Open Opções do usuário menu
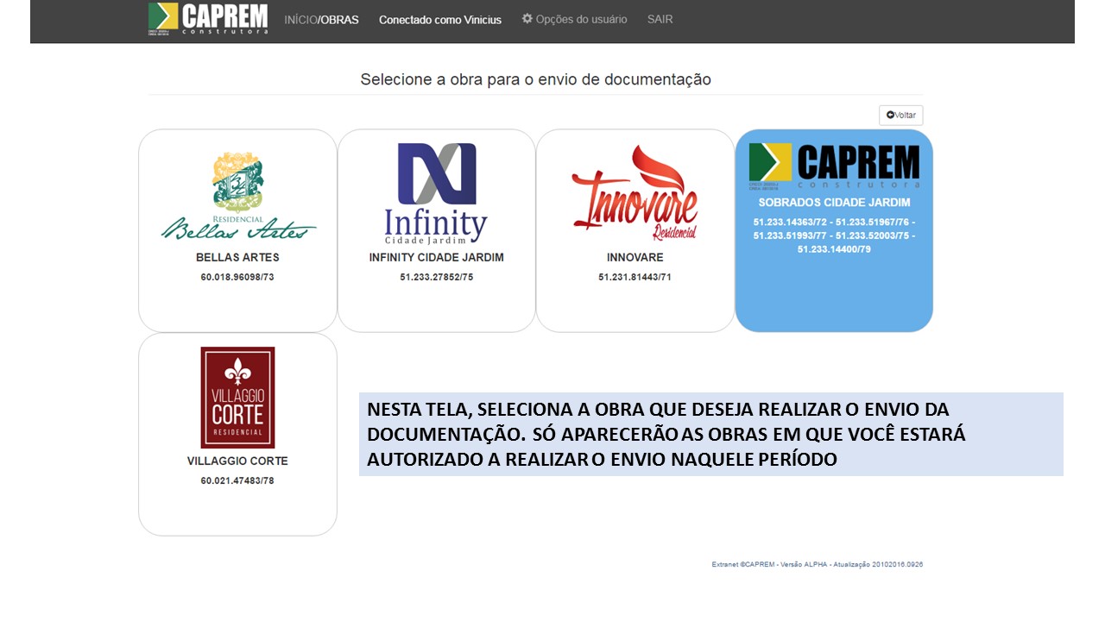 (x=581, y=19)
